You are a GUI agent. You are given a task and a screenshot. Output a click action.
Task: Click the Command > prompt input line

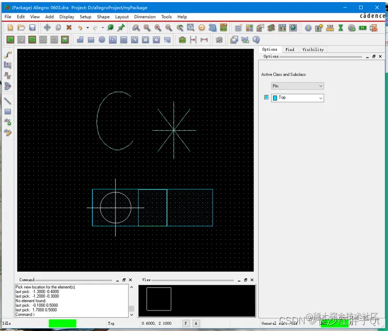(71, 315)
